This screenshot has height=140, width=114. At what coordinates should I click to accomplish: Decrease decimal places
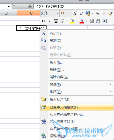98,21
